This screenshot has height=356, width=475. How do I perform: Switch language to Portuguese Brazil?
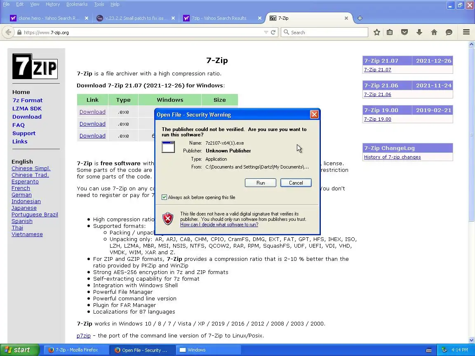[35, 215]
